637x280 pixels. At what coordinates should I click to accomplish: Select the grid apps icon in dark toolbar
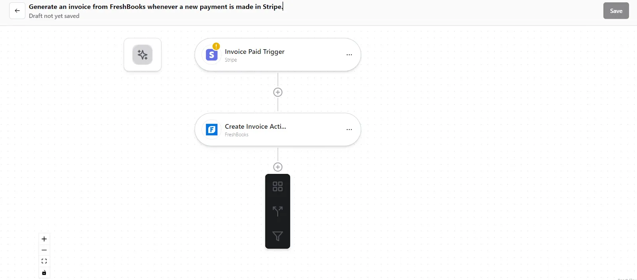click(x=277, y=186)
